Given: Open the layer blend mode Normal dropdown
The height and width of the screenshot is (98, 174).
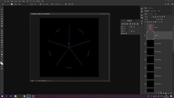Looking at the screenshot, I should click(150, 19).
